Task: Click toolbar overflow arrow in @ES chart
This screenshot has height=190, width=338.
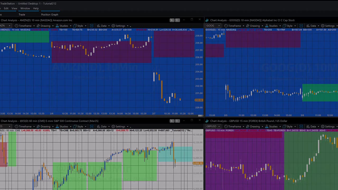Action: pyautogui.click(x=130, y=127)
